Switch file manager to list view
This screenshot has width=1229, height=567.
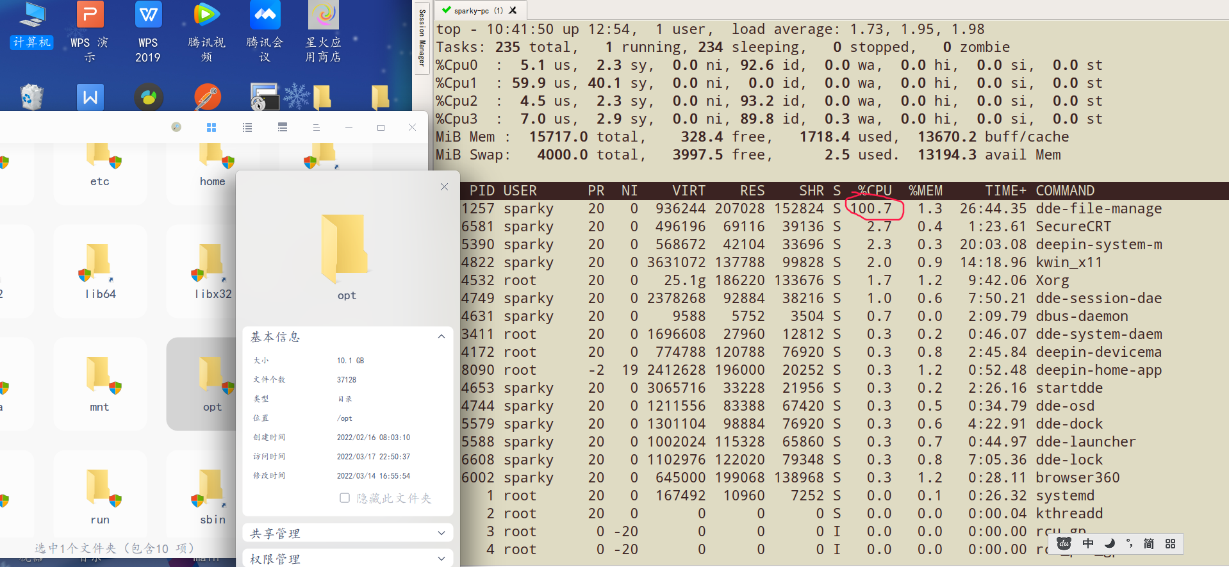point(247,127)
